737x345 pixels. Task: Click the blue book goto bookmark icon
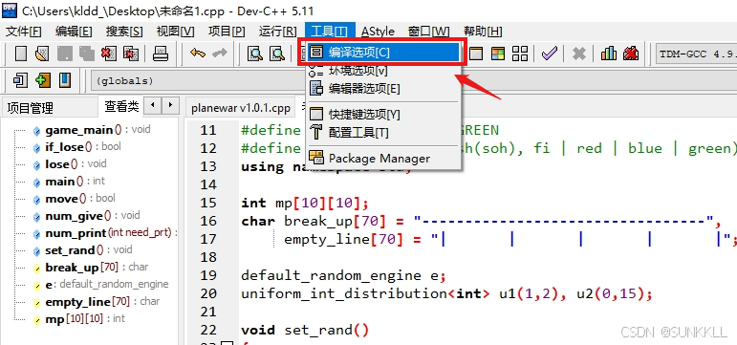tap(64, 80)
